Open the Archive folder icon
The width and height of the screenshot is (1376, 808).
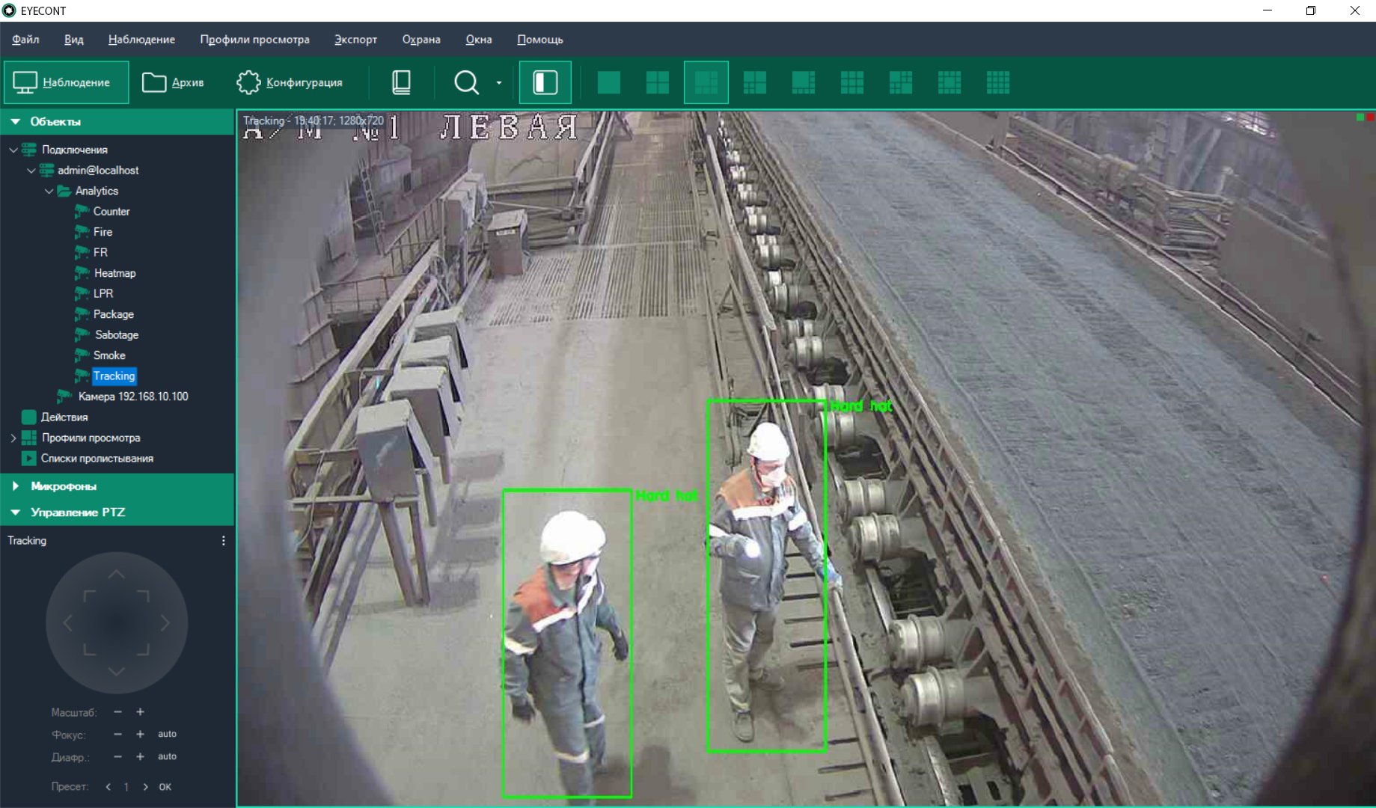(x=154, y=82)
